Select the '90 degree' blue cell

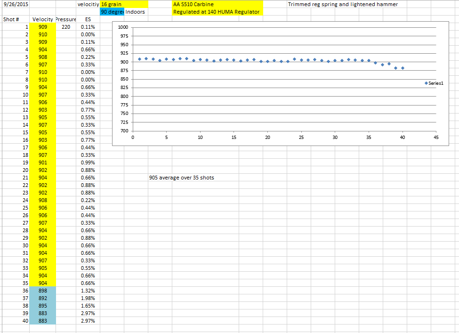[x=112, y=12]
